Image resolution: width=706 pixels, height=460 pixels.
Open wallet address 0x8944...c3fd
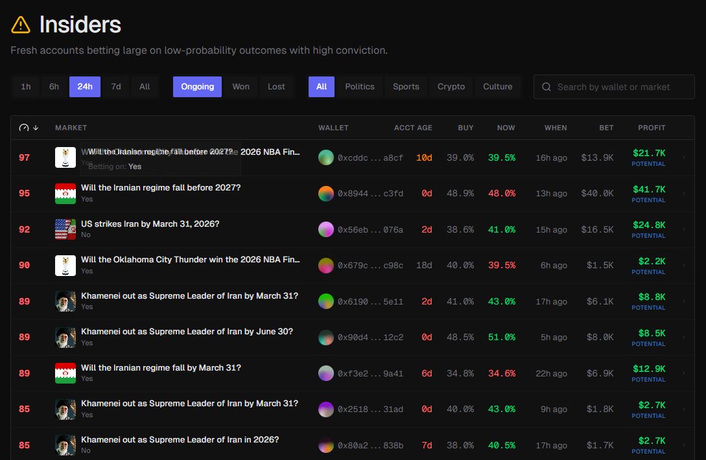coord(370,194)
